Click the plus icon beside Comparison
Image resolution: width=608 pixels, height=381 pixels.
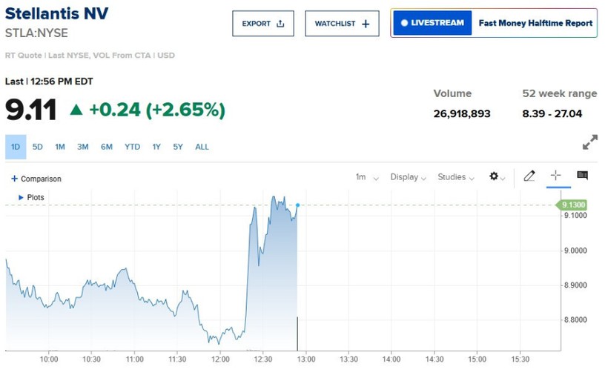[x=14, y=179]
